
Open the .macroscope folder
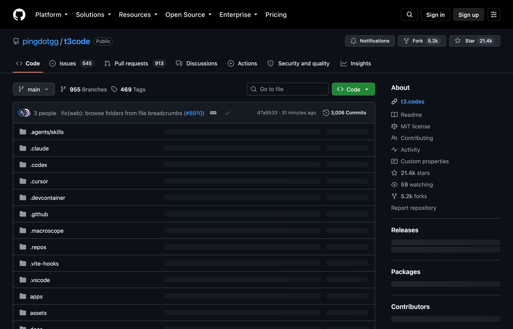[47, 231]
